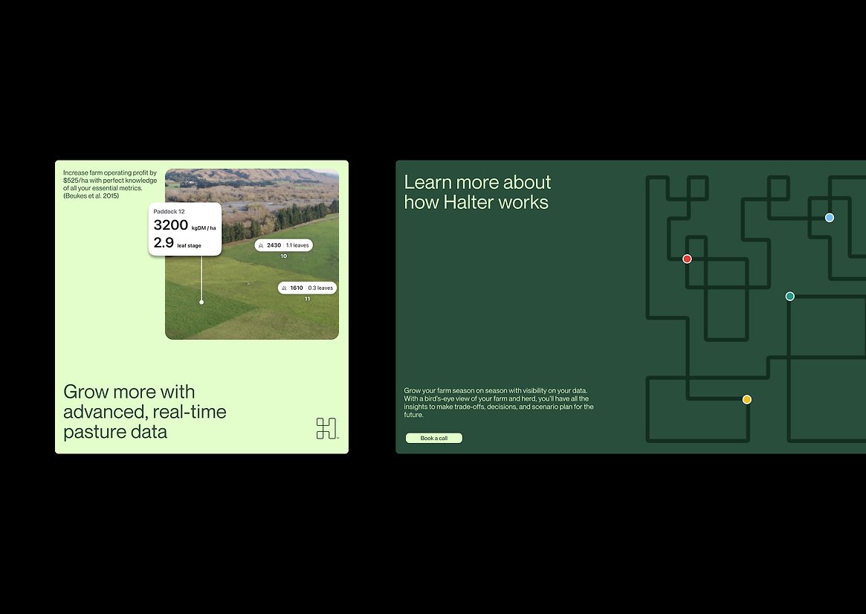Click the red dot on the maze
The image size is (866, 614).
coord(687,259)
